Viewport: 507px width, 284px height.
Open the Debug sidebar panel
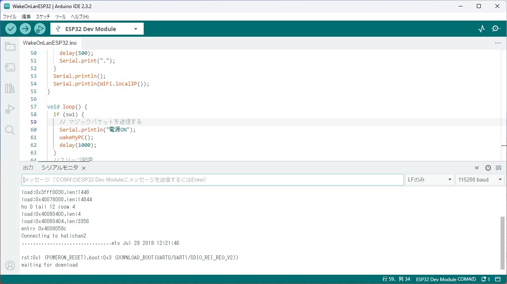[10, 109]
